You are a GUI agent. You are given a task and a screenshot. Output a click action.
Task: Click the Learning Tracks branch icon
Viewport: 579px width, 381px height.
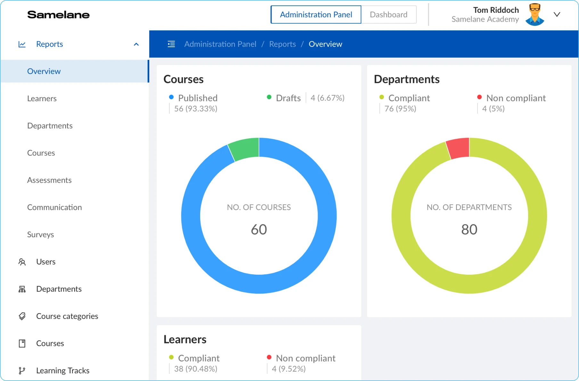(x=22, y=371)
